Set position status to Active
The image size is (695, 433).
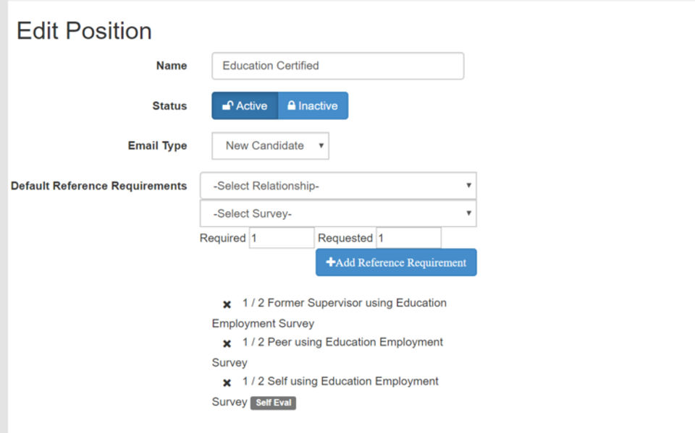(245, 106)
